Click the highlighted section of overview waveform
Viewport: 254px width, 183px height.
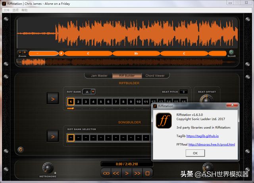point(33,62)
